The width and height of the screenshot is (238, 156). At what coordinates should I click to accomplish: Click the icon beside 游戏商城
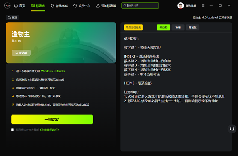[52, 6]
